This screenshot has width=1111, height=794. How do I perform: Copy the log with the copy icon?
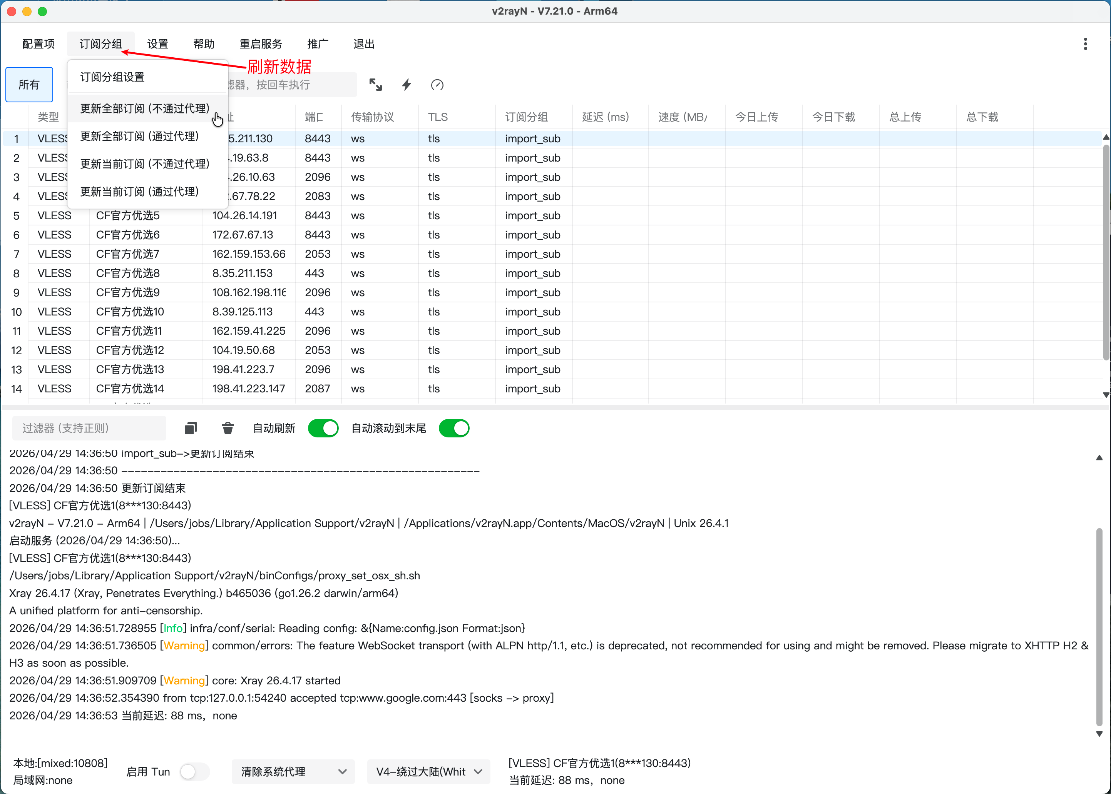coord(191,428)
